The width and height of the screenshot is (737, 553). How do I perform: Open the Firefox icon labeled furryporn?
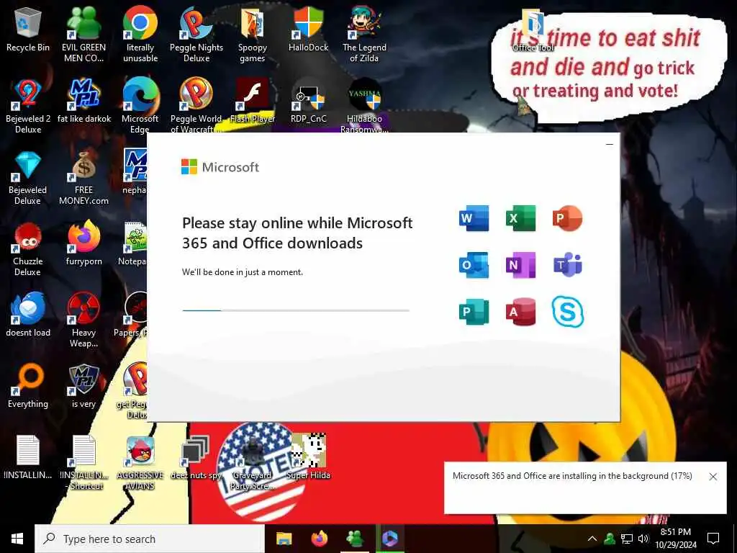tap(83, 243)
